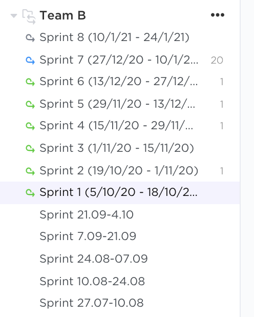This screenshot has height=317, width=254.
Task: Collapse the Team B folder arrow
Action: (x=14, y=15)
